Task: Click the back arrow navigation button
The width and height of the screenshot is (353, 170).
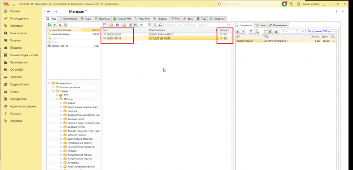Action: coord(49,11)
